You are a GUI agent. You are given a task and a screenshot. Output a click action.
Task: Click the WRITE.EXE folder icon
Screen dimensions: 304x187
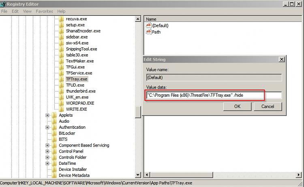coord(61,109)
